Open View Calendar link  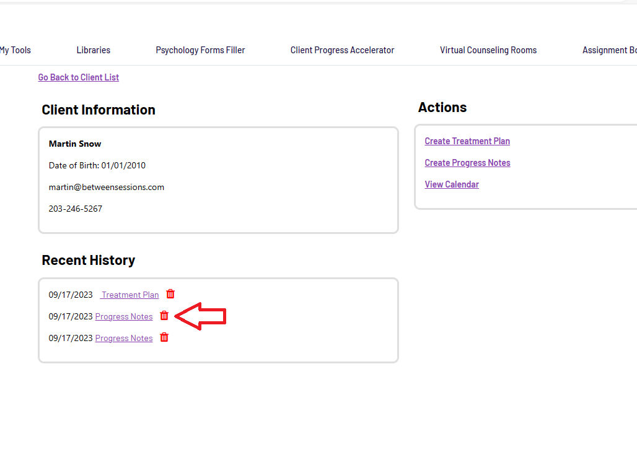[452, 184]
